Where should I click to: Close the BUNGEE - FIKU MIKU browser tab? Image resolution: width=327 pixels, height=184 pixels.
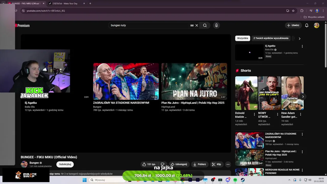coord(43,4)
